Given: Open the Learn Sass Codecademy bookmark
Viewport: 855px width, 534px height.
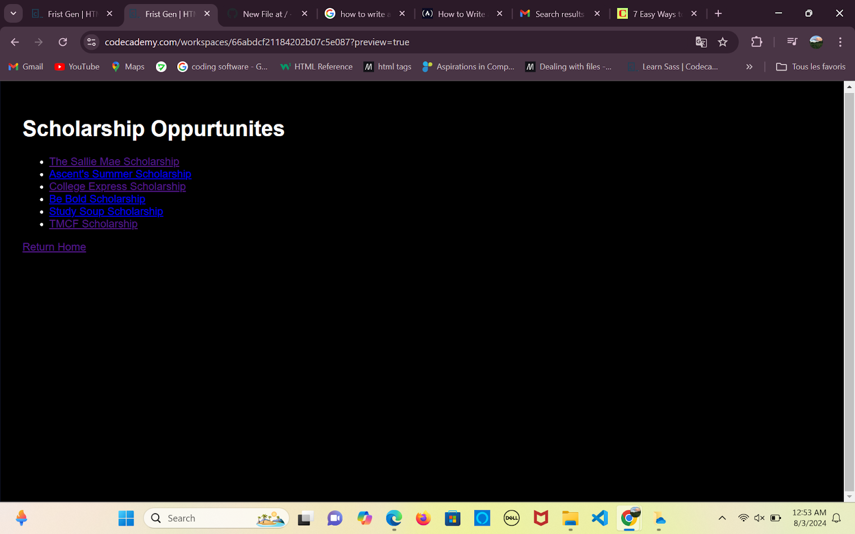Looking at the screenshot, I should (x=673, y=67).
